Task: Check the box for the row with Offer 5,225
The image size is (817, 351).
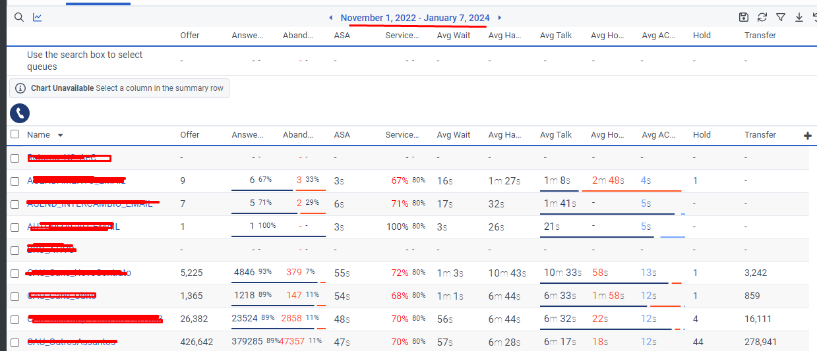Action: point(15,273)
